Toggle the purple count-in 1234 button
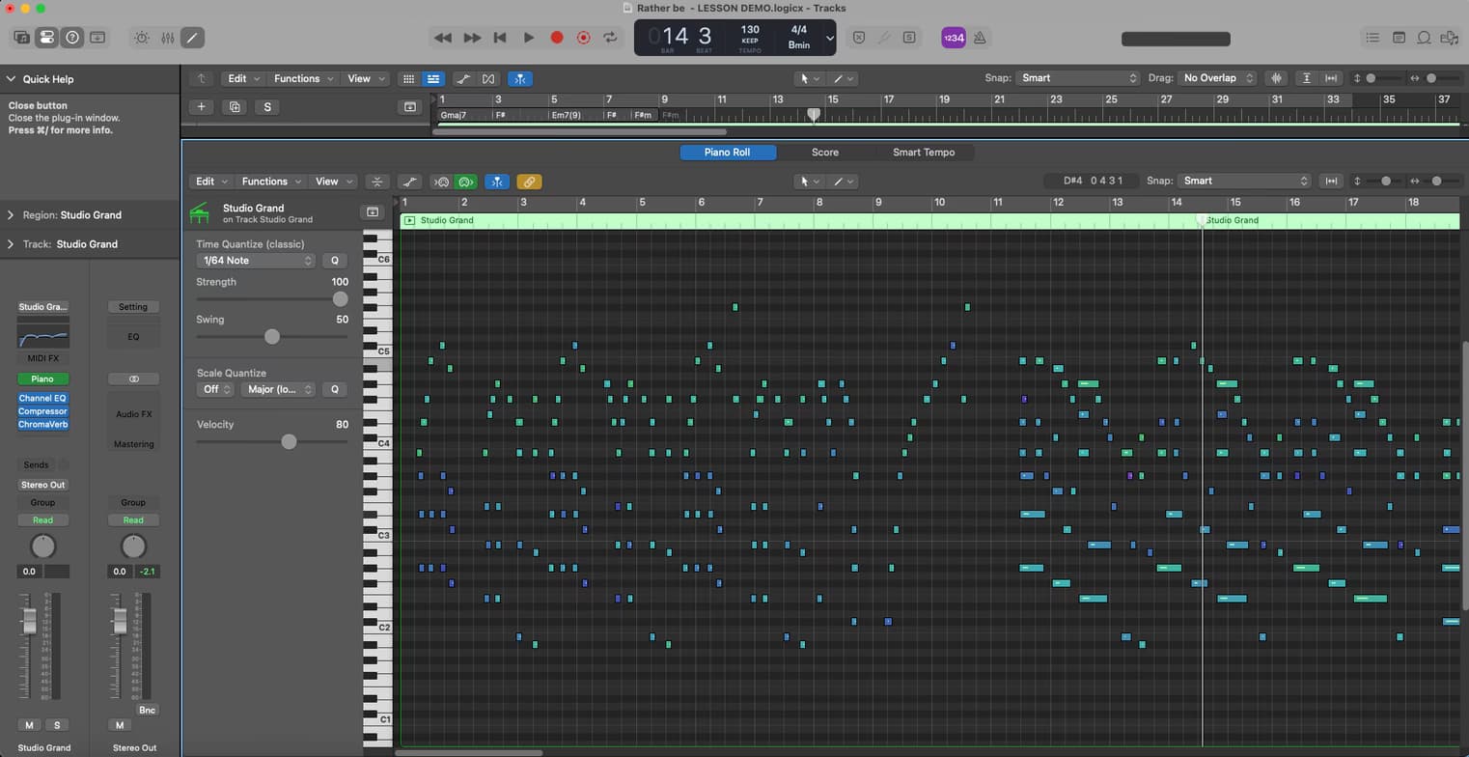Viewport: 1469px width, 757px height. 953,38
